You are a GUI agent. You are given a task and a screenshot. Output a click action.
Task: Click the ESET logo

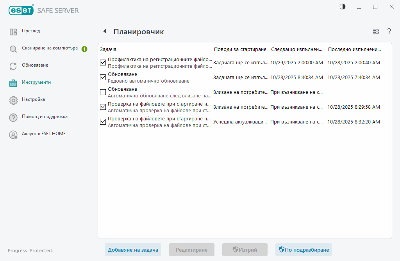point(21,10)
